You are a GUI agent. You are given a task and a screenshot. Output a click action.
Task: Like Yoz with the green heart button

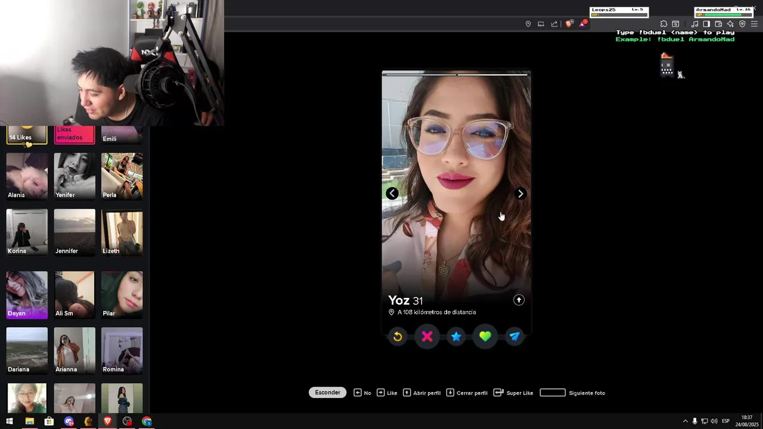click(x=485, y=337)
